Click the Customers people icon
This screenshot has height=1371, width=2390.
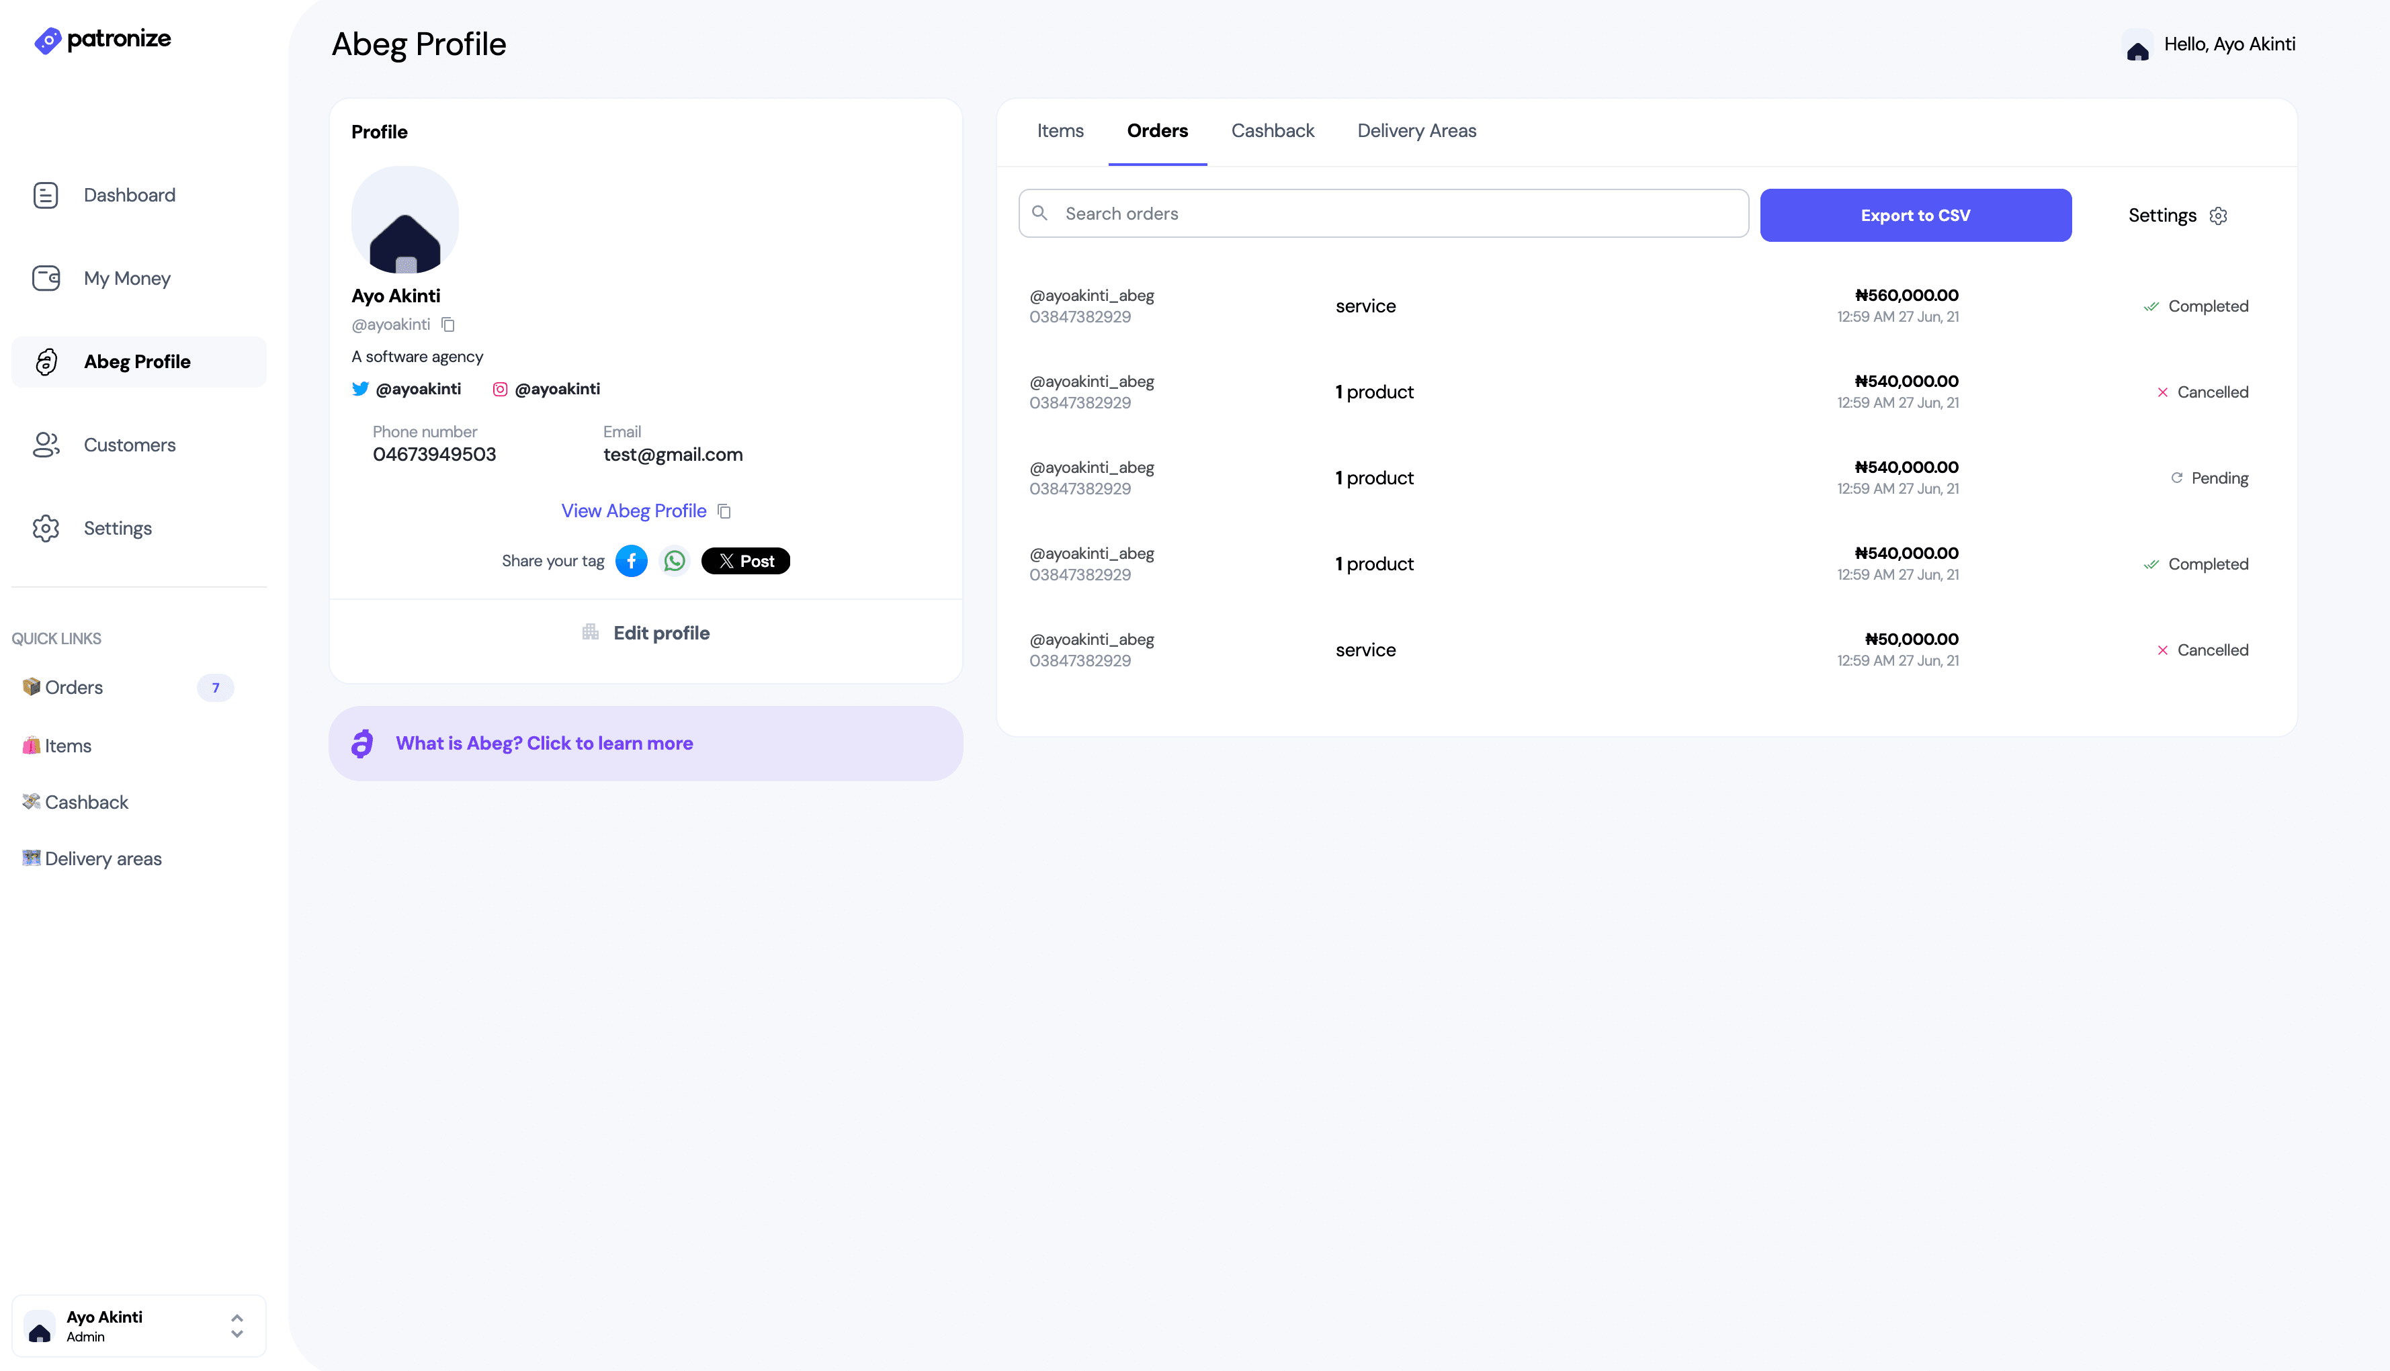click(x=45, y=445)
